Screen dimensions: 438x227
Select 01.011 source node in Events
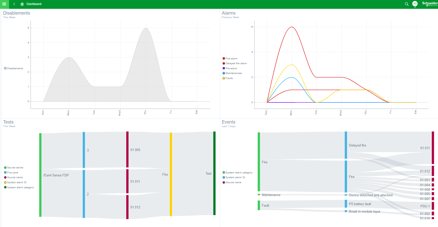433,148
